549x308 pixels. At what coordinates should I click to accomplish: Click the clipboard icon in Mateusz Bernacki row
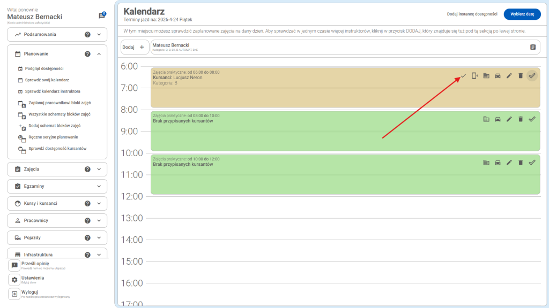tap(532, 47)
